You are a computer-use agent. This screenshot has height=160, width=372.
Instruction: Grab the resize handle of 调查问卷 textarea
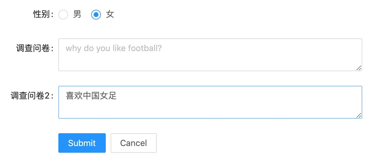(359, 68)
